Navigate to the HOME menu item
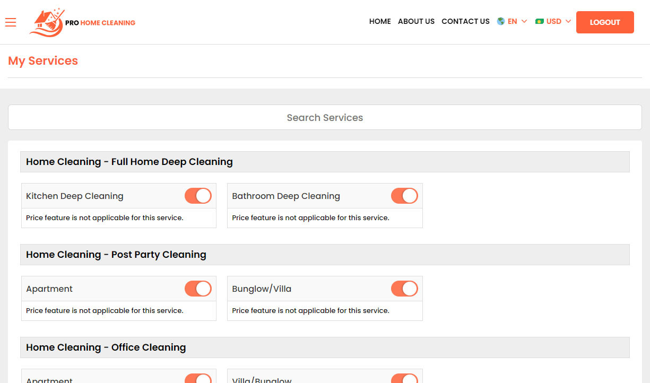Screen dimensions: 650x383 380,22
